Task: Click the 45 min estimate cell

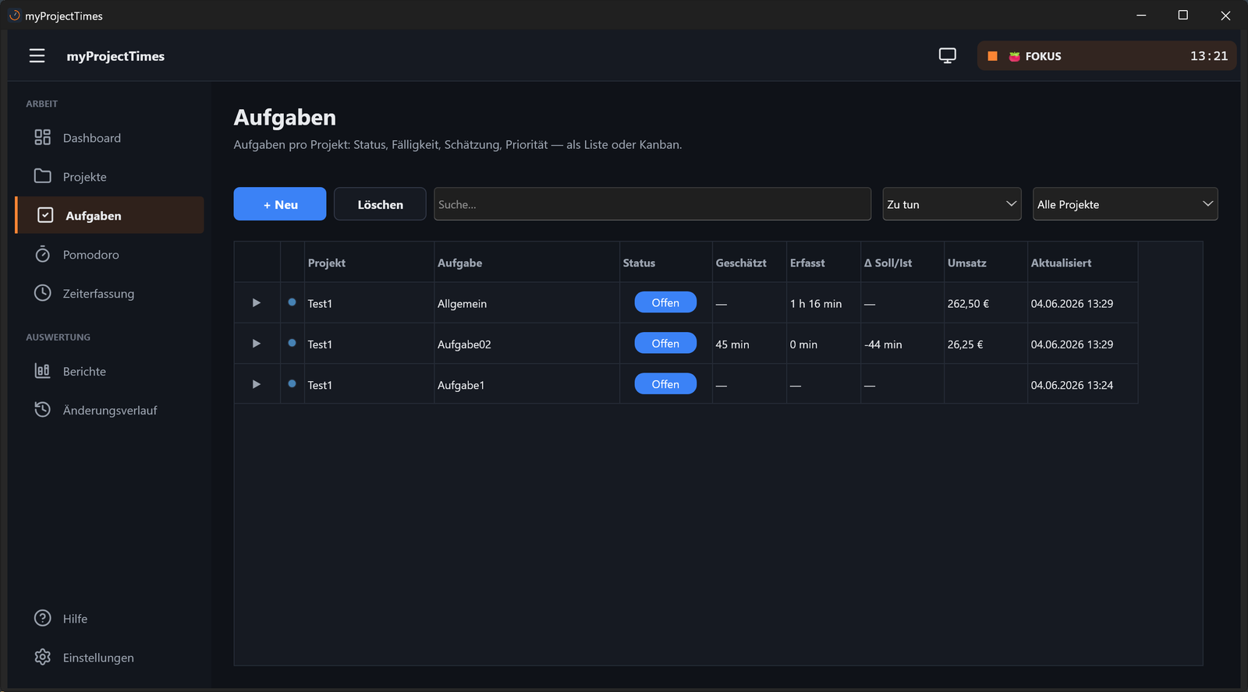Action: point(750,344)
